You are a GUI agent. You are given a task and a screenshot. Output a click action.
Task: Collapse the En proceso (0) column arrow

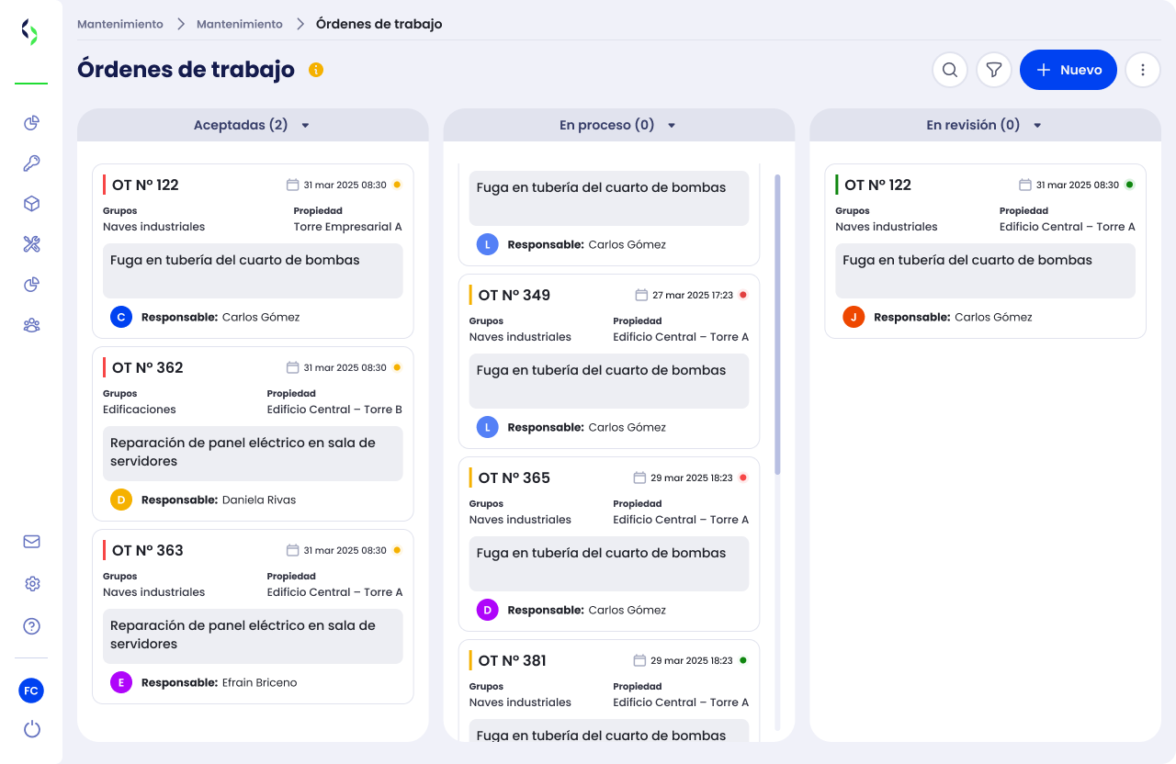coord(672,126)
